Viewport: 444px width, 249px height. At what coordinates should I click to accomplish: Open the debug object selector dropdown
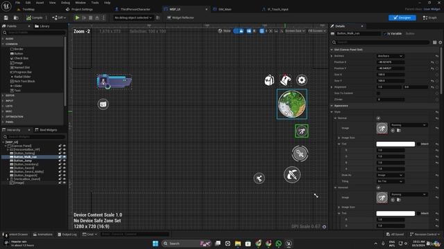pos(133,18)
